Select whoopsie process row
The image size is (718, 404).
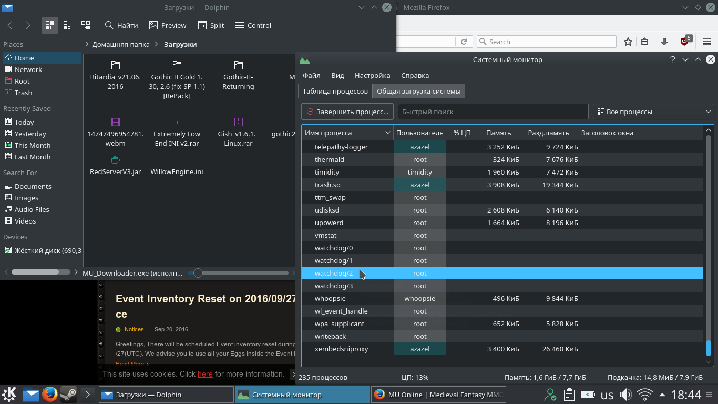pyautogui.click(x=502, y=298)
